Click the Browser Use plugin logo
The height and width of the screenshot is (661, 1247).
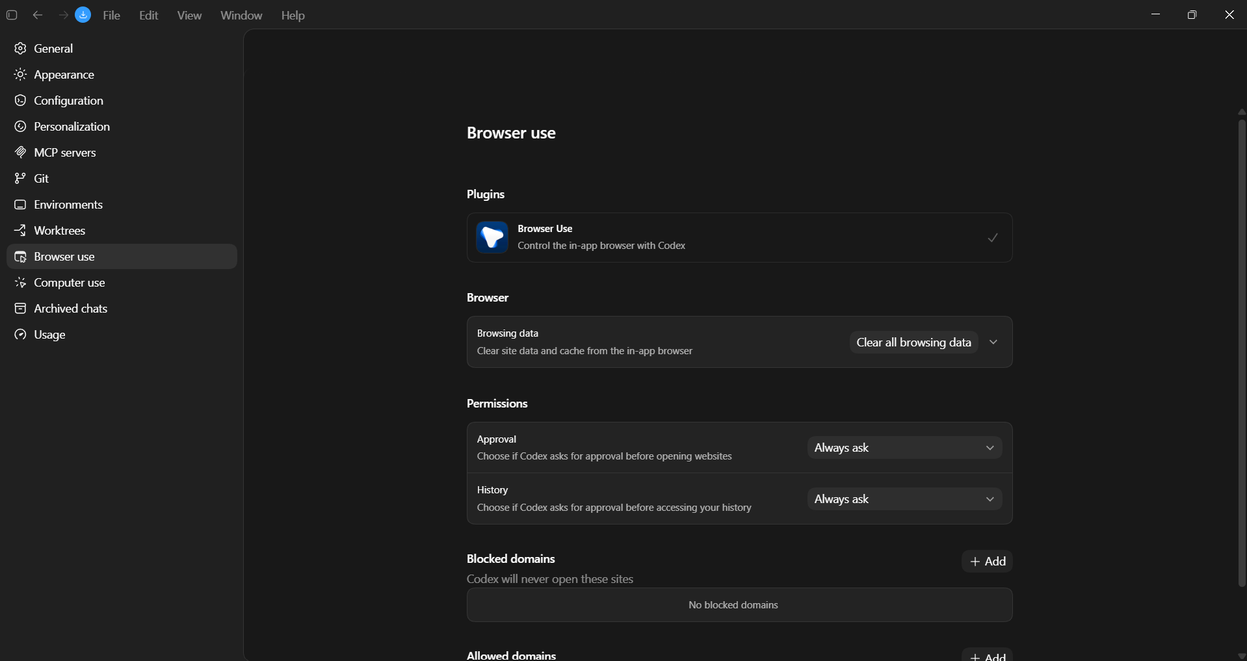pos(492,237)
